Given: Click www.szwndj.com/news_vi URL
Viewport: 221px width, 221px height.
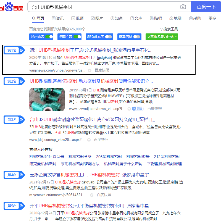Looking at the screenshot, I should [x=97, y=109].
